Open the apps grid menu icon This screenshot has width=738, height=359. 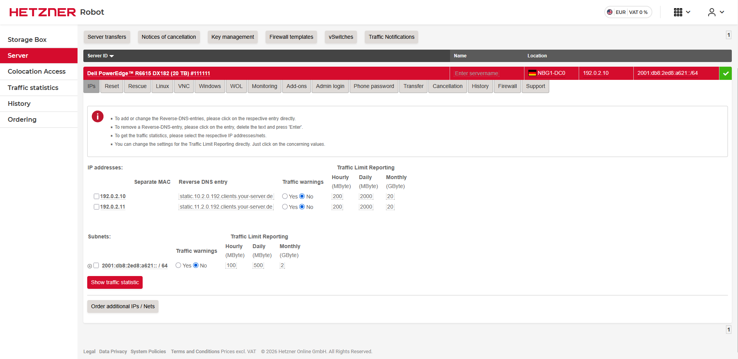click(x=678, y=12)
